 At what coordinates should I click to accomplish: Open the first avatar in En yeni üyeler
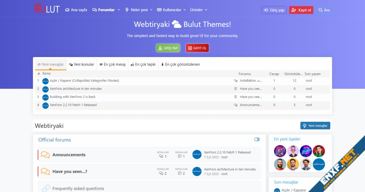click(x=280, y=151)
